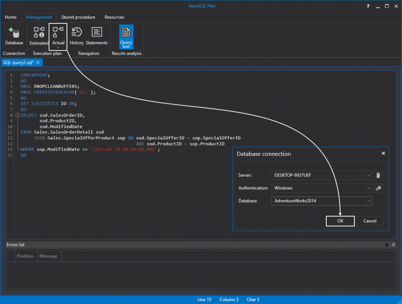
Task: Expand the Database dropdown showing AdventureWorks2014
Action: point(369,201)
